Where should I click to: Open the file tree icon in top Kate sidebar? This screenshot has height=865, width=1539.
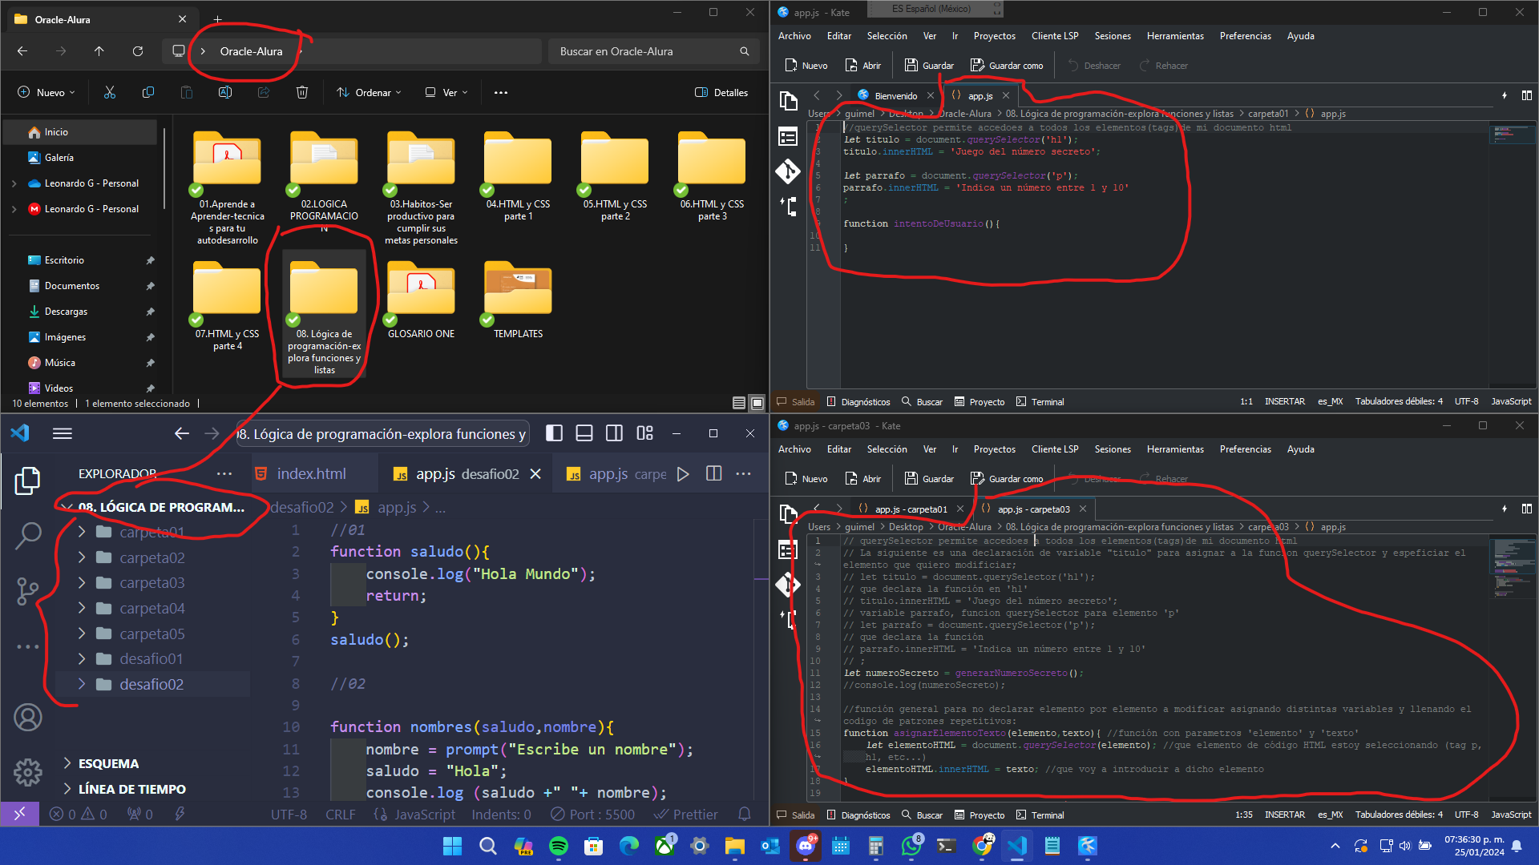(x=789, y=207)
